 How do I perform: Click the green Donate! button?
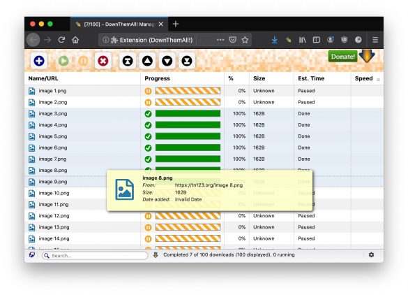click(342, 57)
